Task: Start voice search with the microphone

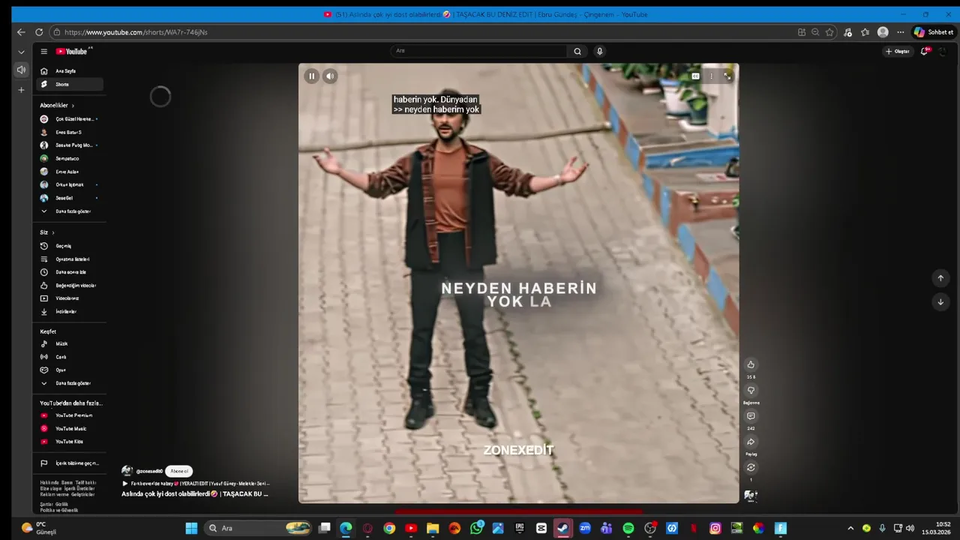Action: pyautogui.click(x=599, y=51)
